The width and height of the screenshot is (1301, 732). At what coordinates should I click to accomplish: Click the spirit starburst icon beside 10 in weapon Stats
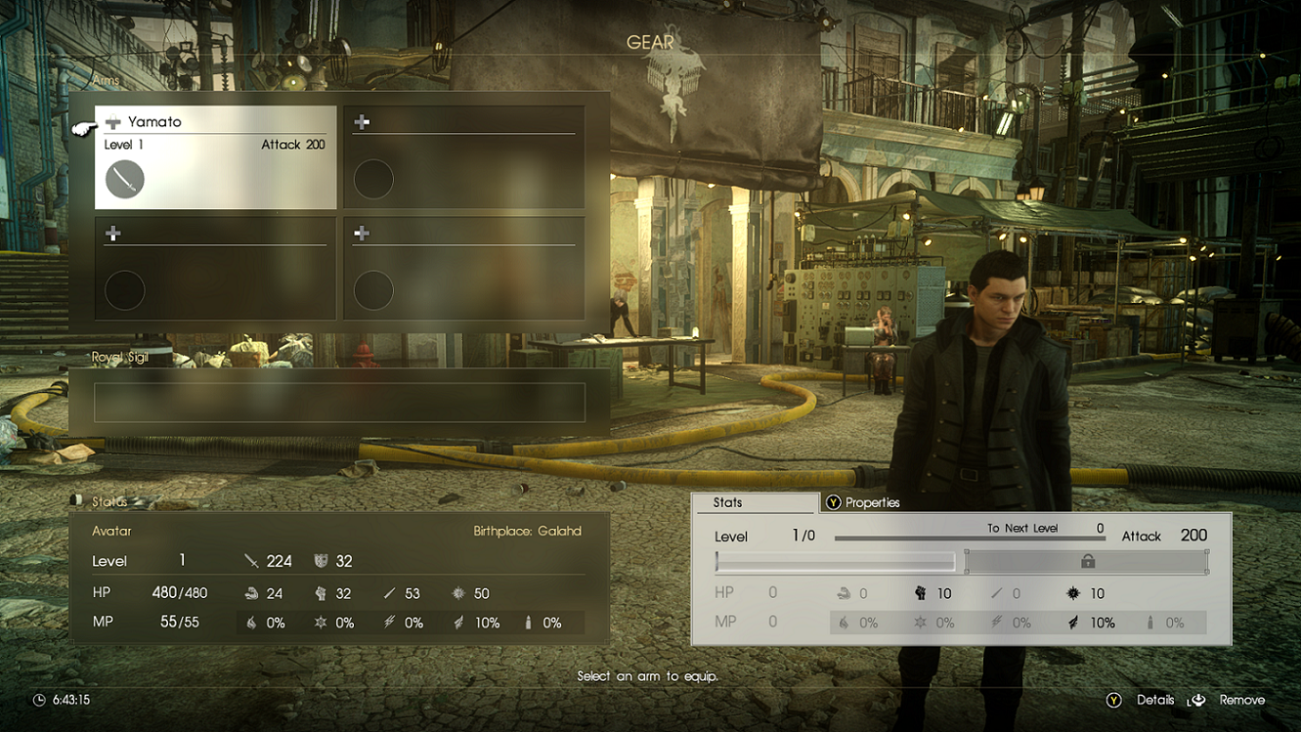pos(1073,593)
